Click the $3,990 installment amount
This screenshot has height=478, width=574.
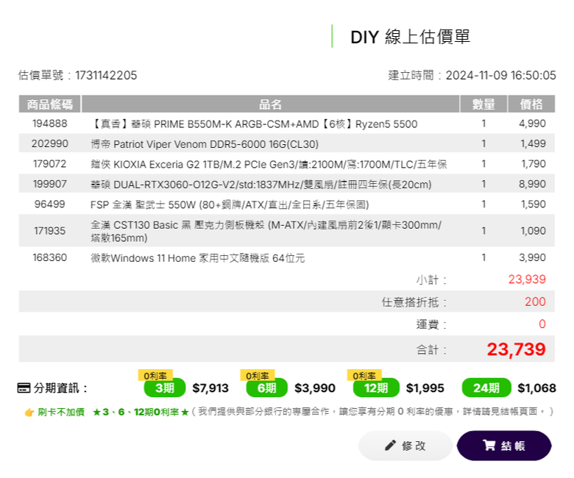(315, 388)
